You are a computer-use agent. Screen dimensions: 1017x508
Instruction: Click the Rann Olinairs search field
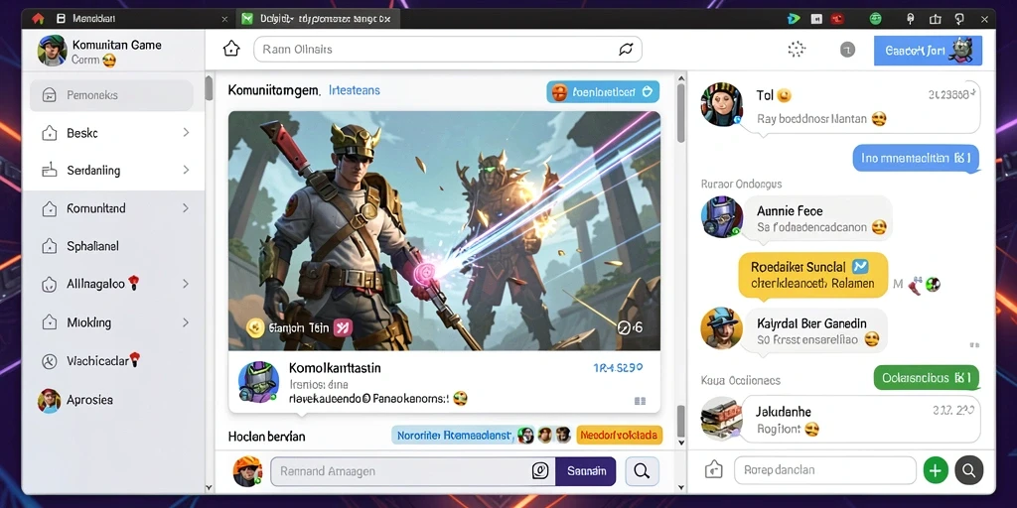pos(448,50)
